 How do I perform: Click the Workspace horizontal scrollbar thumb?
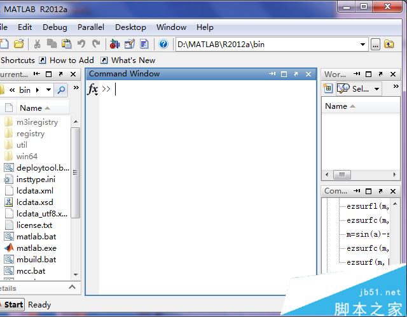pyautogui.click(x=342, y=174)
